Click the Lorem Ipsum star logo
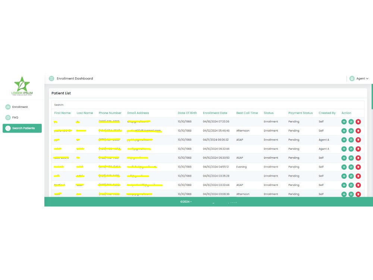 [x=22, y=86]
